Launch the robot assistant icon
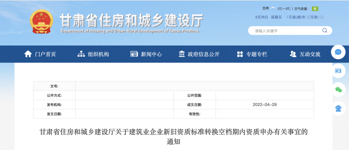Image resolution: width=349 pixels, height=150 pixels. pyautogui.click(x=338, y=108)
